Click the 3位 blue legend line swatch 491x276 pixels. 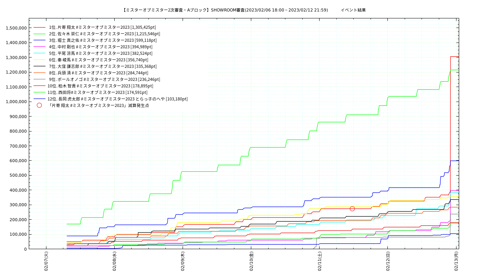[x=40, y=41]
